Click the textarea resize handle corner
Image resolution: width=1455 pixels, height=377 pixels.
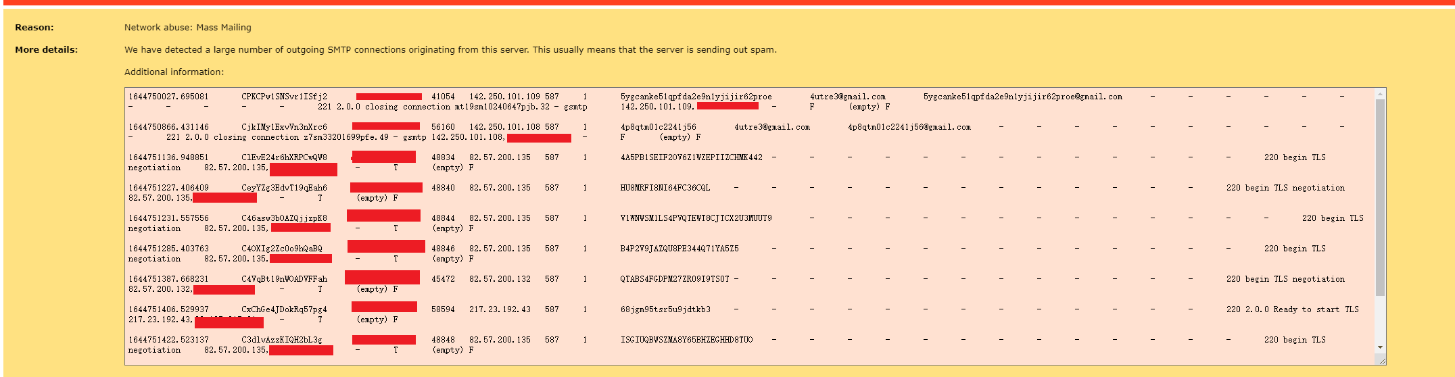1381,360
